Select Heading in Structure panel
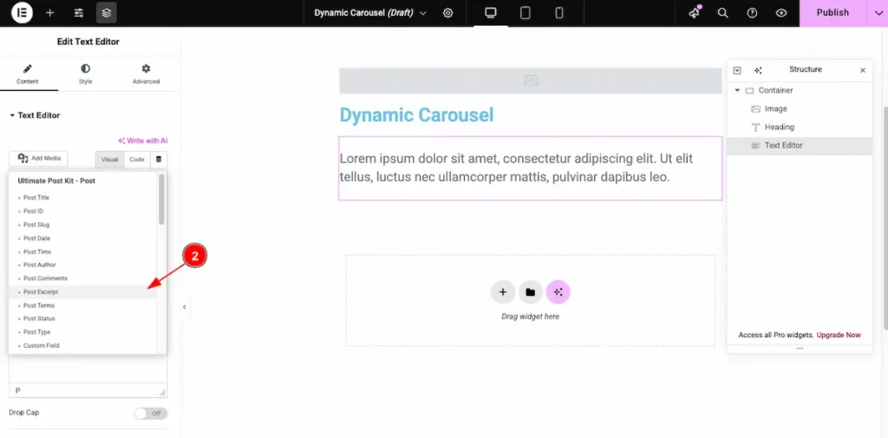Viewport: 888px width, 438px height. pos(779,127)
